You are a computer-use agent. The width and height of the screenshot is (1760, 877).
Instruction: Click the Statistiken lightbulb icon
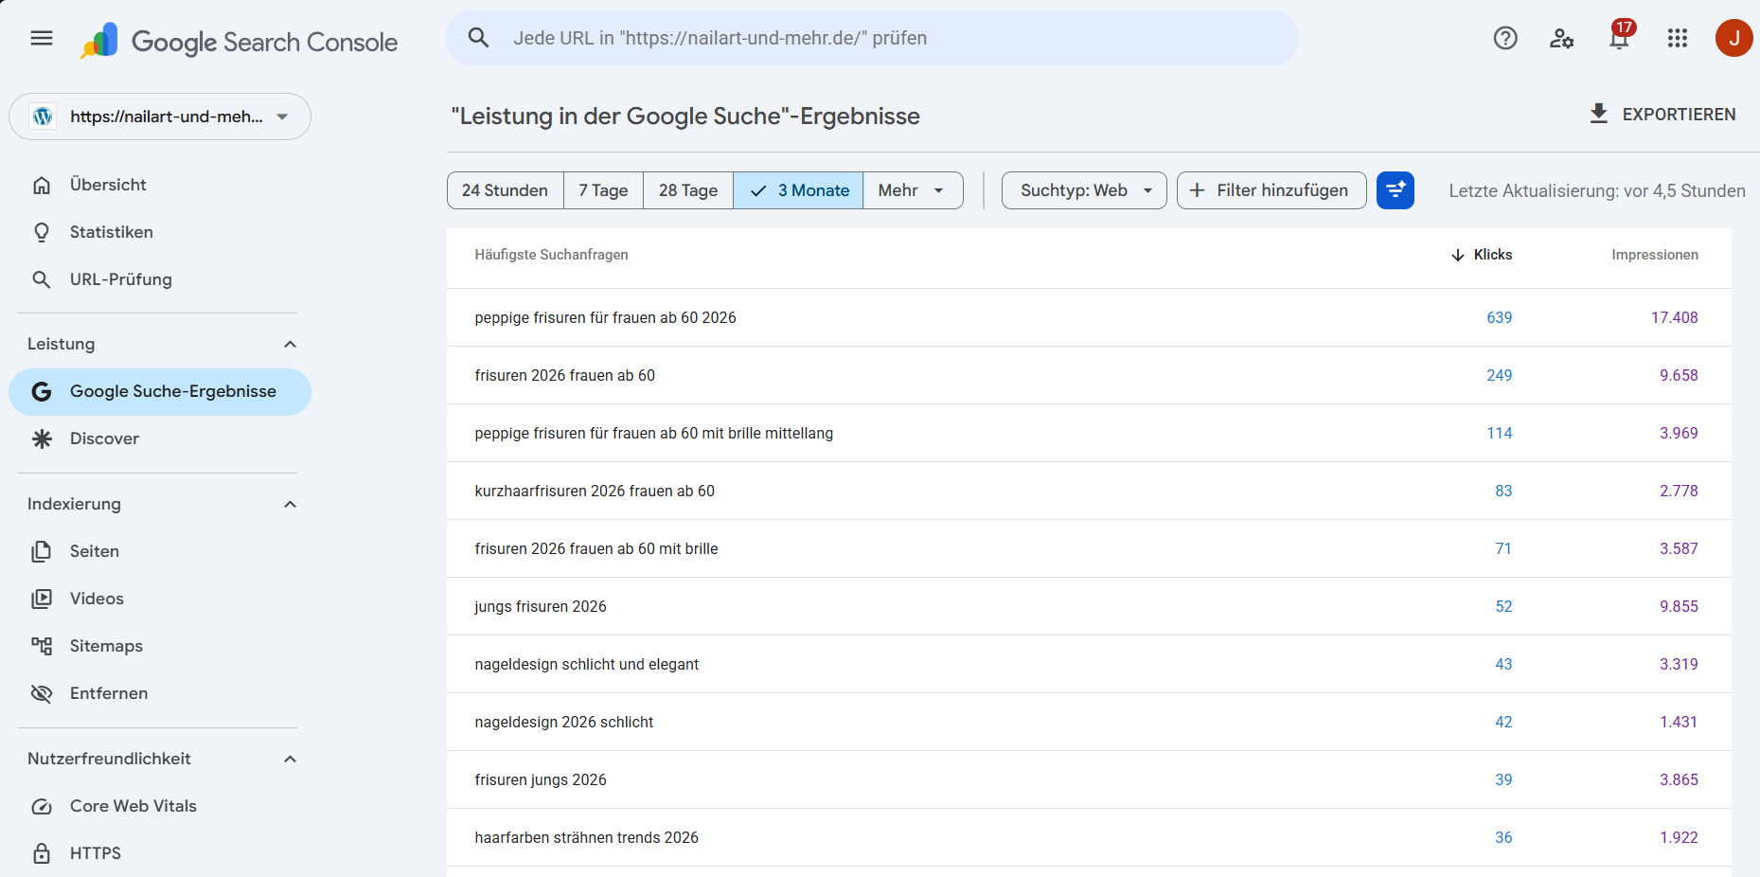tap(42, 232)
